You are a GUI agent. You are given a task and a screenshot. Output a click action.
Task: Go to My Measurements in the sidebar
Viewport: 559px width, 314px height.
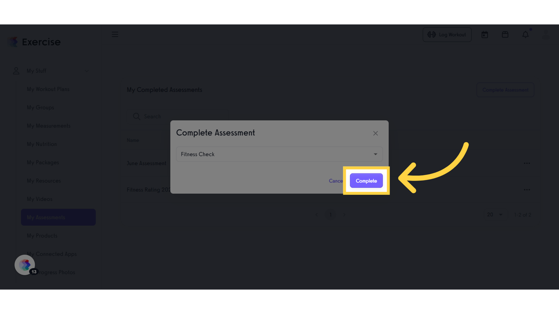point(48,126)
